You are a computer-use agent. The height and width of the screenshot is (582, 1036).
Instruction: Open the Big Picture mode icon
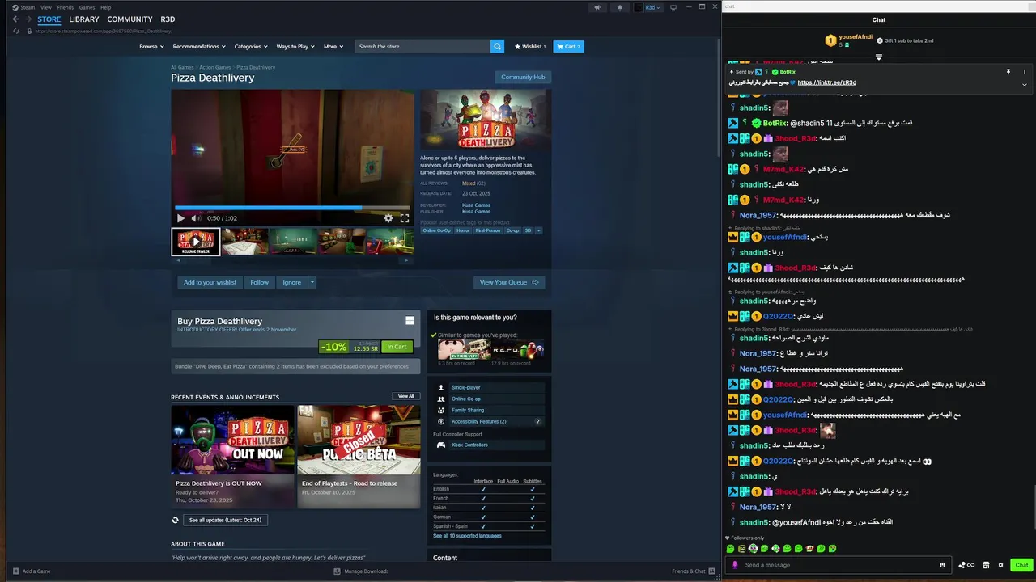(x=673, y=7)
